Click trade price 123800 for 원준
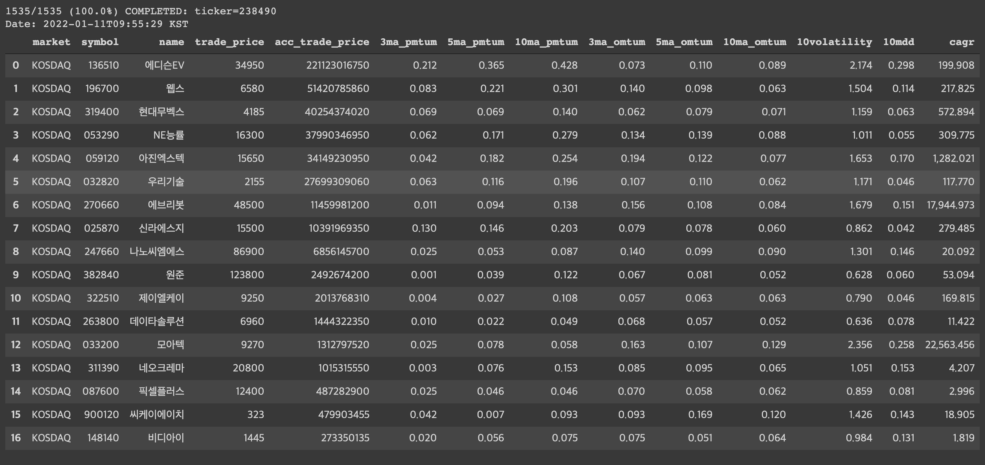 247,275
